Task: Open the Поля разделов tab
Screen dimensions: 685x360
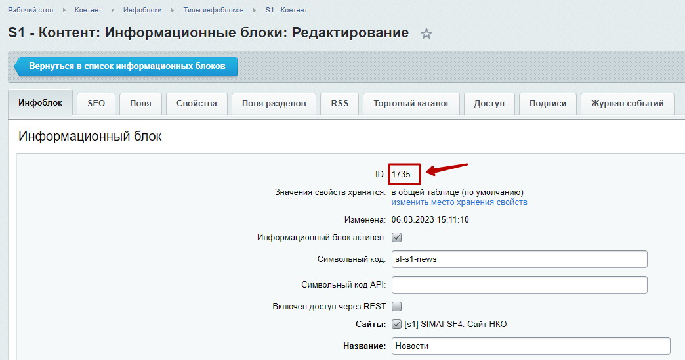Action: 274,104
